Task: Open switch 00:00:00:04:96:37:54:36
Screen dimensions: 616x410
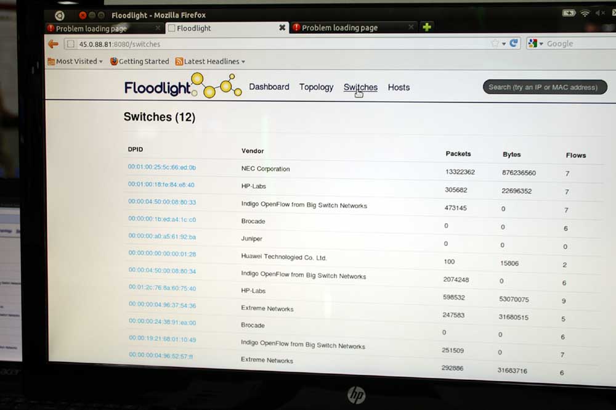Action: point(162,305)
